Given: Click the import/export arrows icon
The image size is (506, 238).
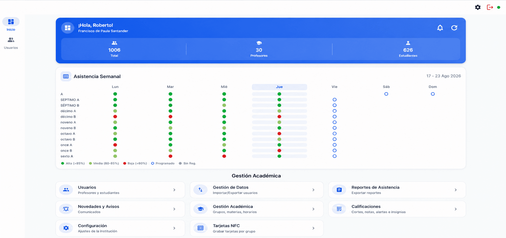Looking at the screenshot, I should click(200, 190).
